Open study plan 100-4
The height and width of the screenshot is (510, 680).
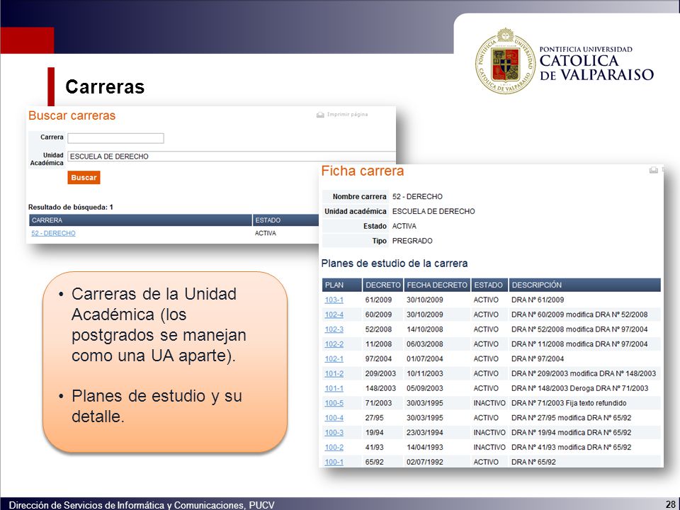tap(334, 418)
